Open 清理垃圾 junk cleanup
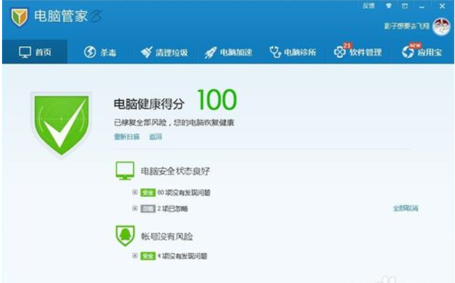The width and height of the screenshot is (455, 283). point(164,52)
